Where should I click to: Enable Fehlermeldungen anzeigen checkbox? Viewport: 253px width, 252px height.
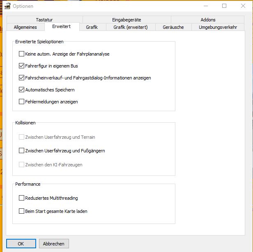22,102
